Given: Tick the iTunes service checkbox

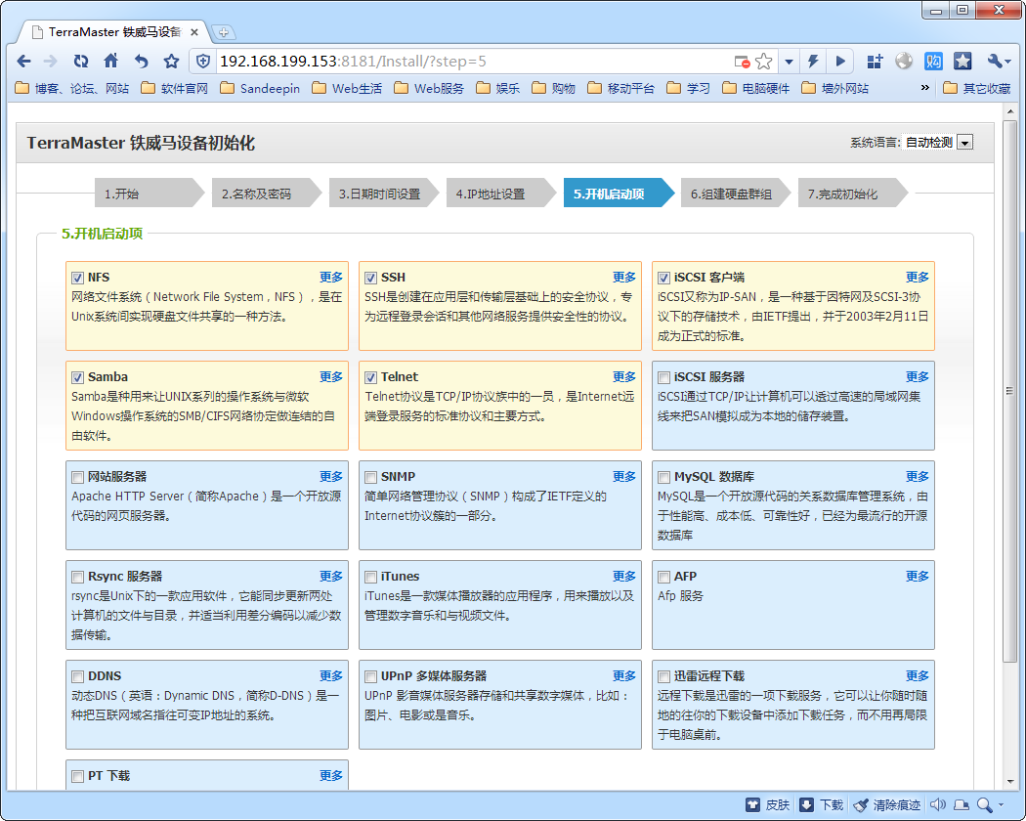Looking at the screenshot, I should [371, 577].
